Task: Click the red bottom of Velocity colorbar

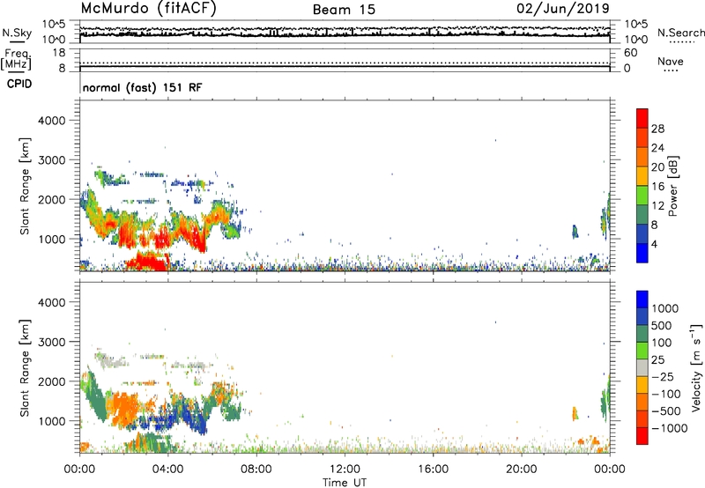Action: [642, 436]
